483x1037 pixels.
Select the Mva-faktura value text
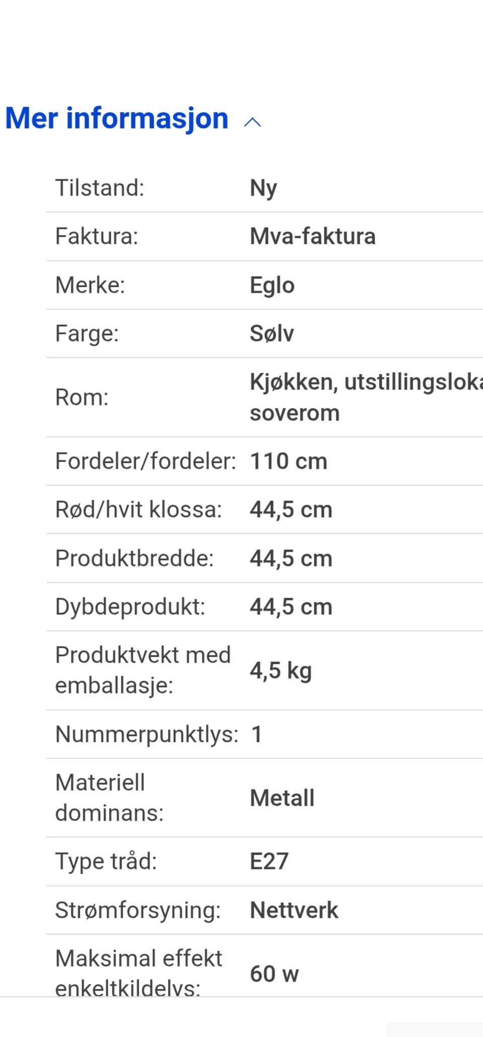click(313, 236)
